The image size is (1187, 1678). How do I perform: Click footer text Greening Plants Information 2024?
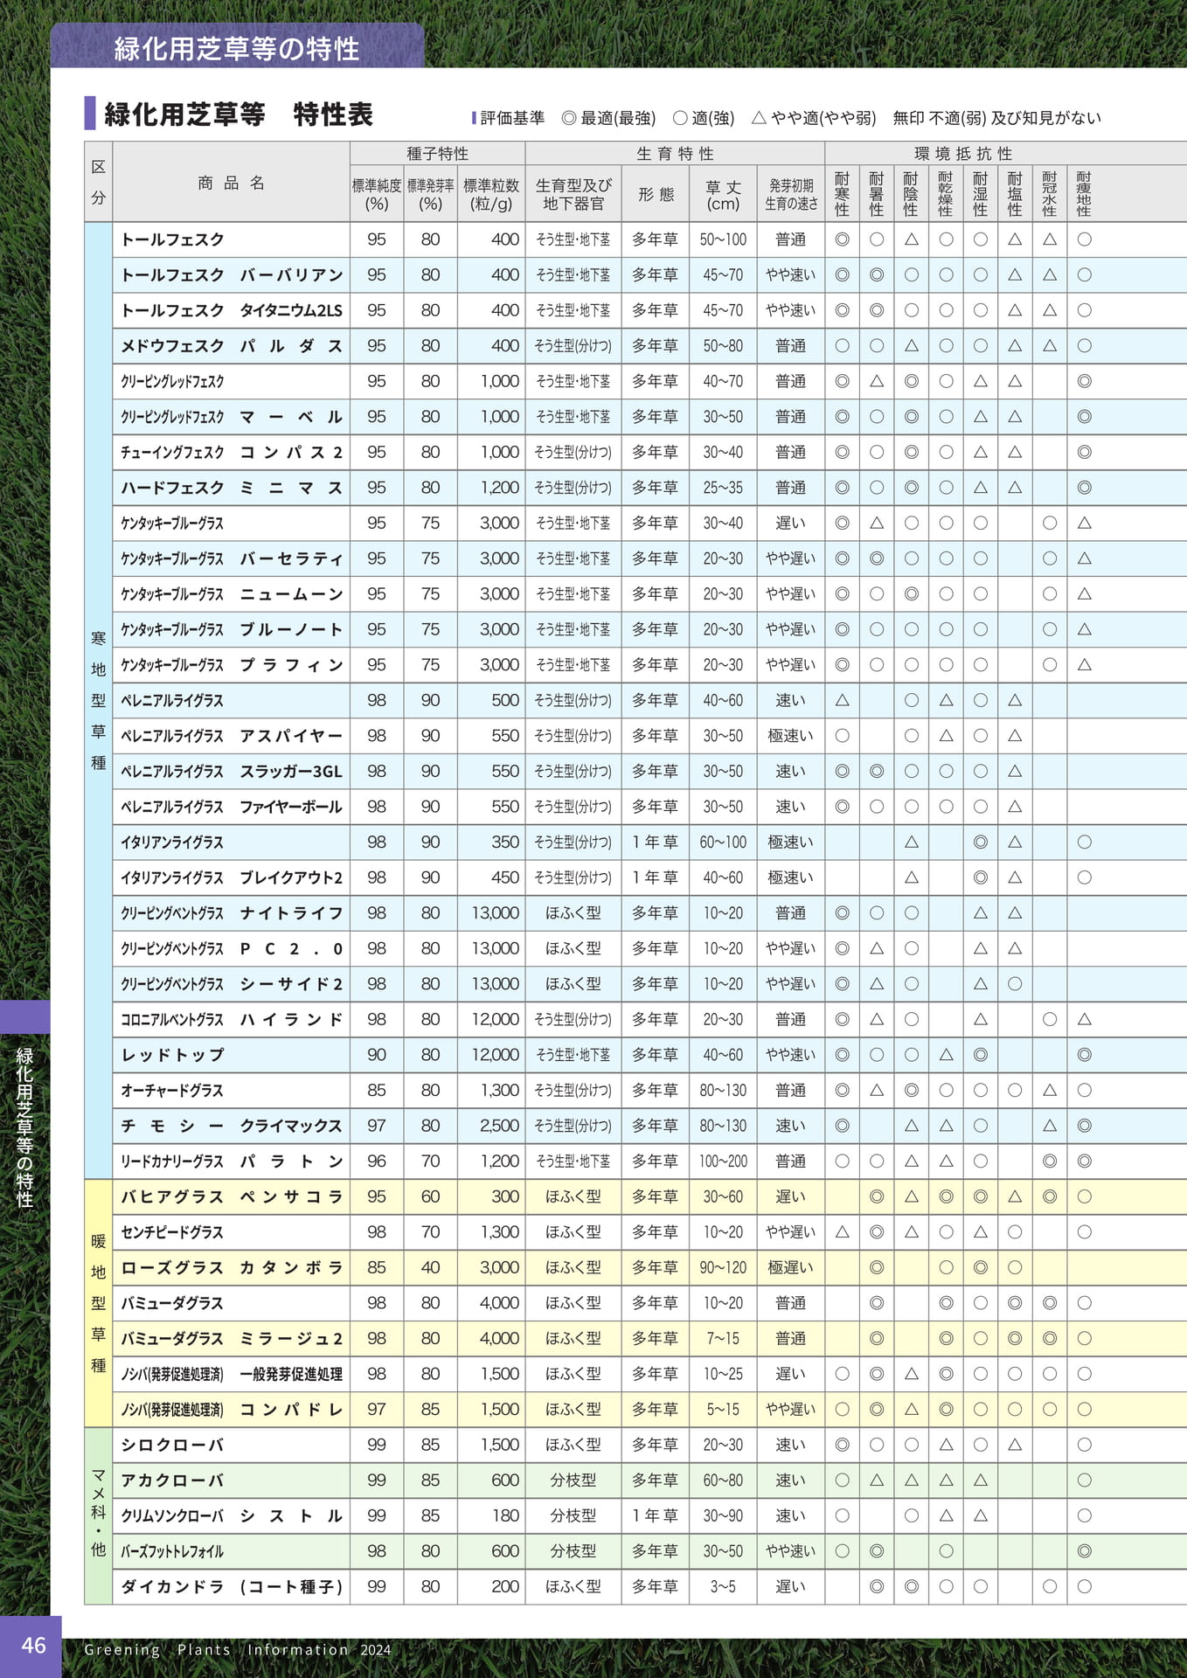238,1650
